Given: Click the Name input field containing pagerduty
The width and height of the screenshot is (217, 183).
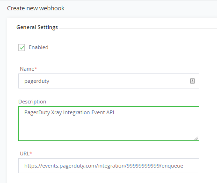Looking at the screenshot, I should (x=108, y=81).
